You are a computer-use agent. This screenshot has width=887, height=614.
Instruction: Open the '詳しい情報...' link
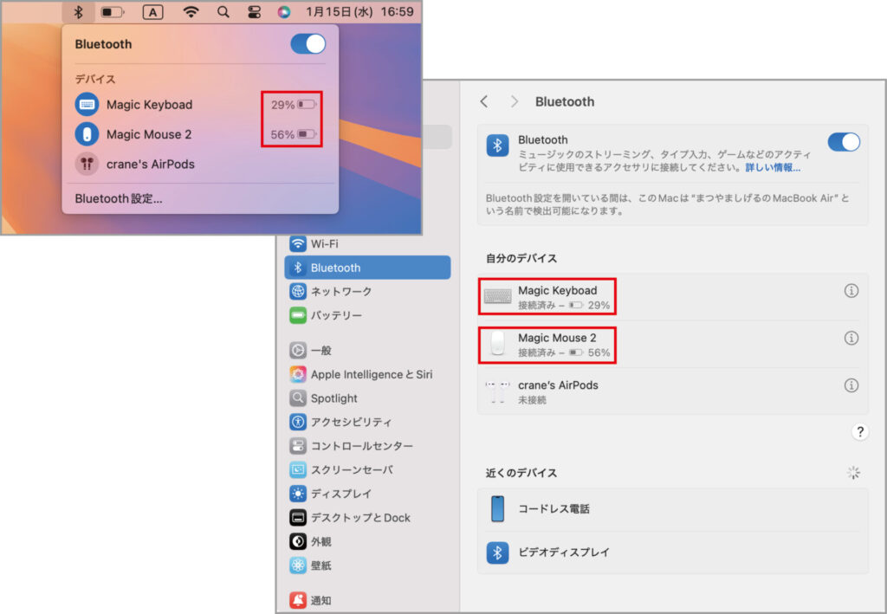pos(773,167)
